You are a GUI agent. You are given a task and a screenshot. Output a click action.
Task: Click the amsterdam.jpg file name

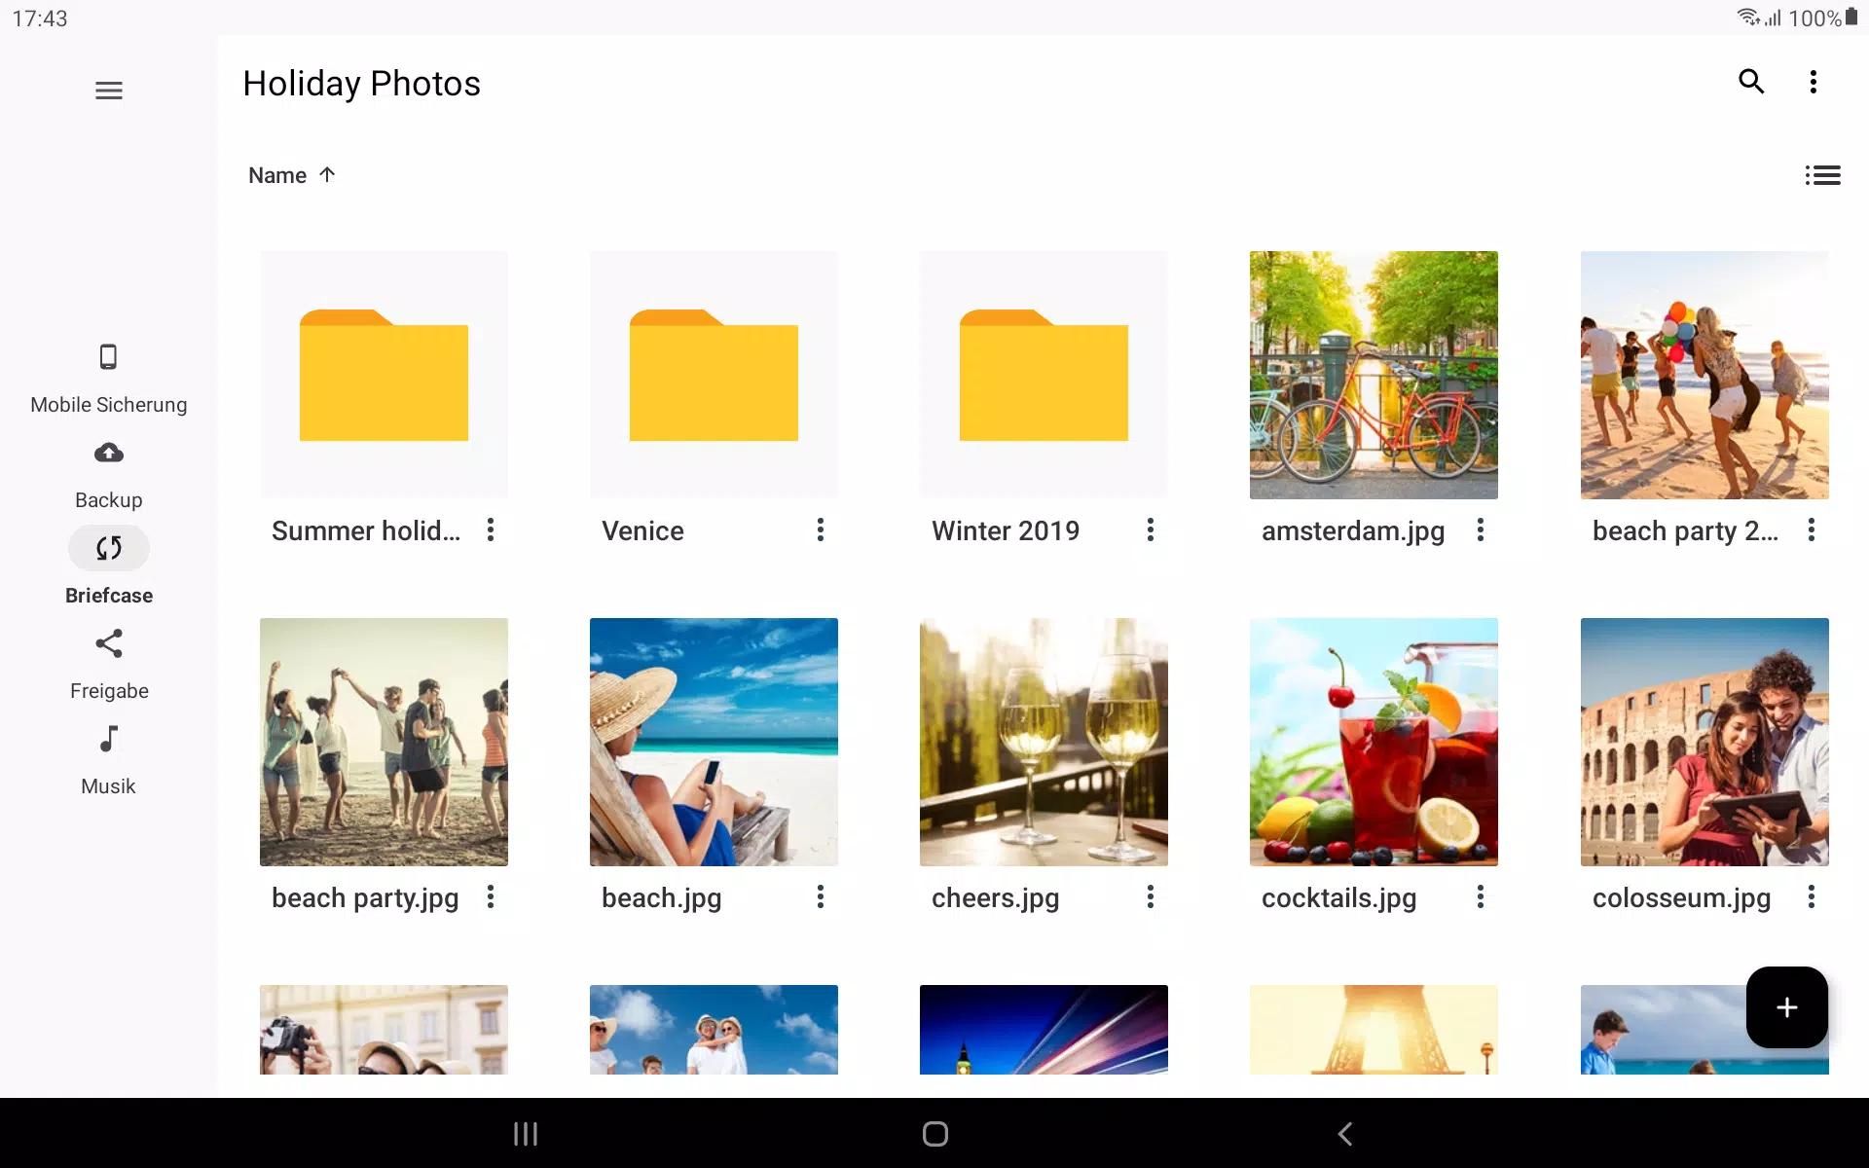1353,530
